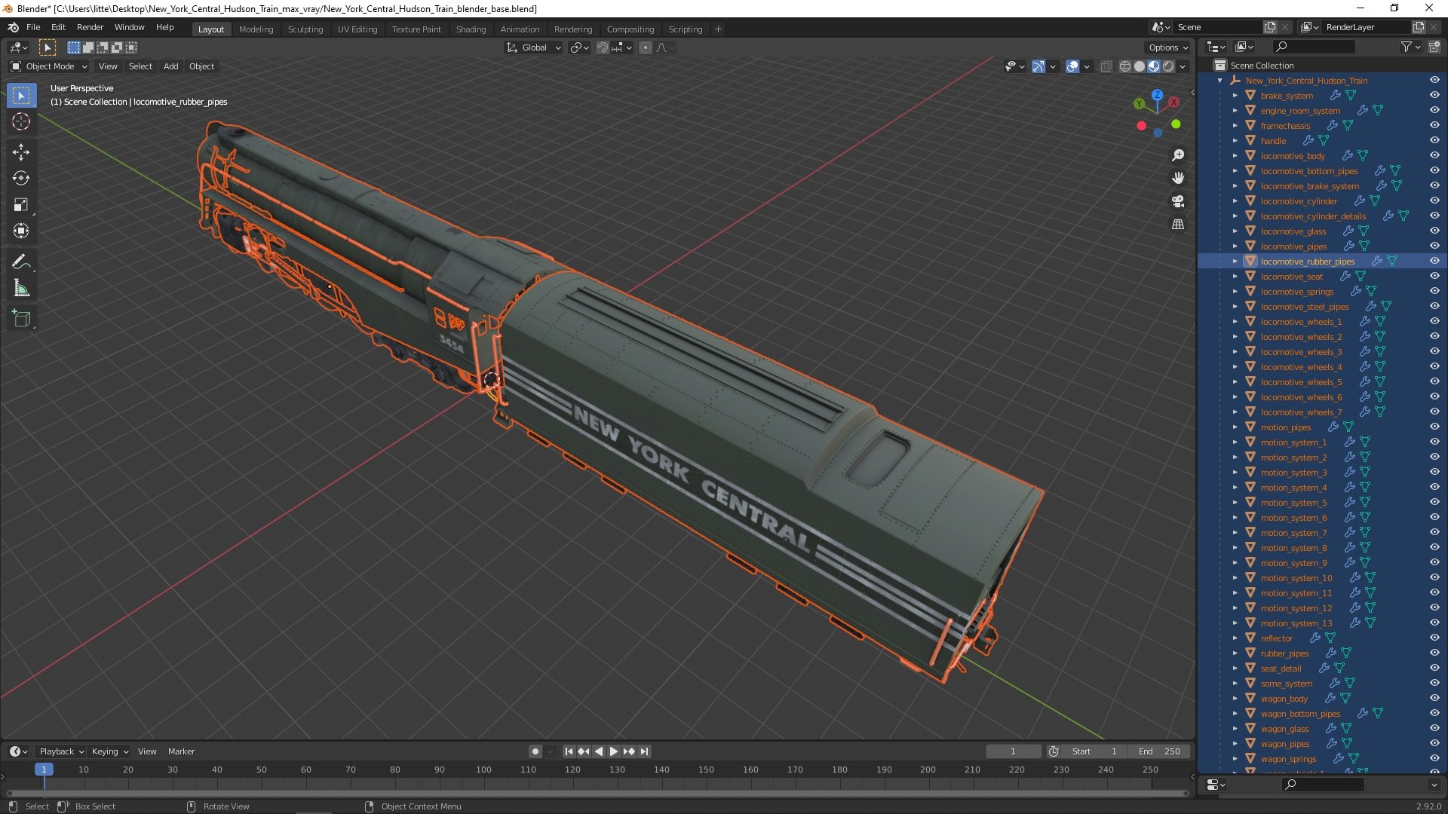The image size is (1448, 814).
Task: Open the viewport Select menu
Action: point(140,66)
